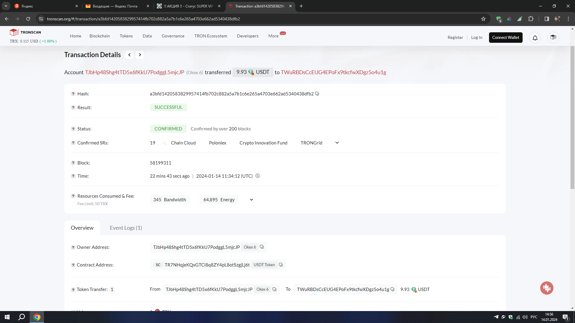Copy the Token Transfer From address
This screenshot has height=323, width=575.
point(274,289)
